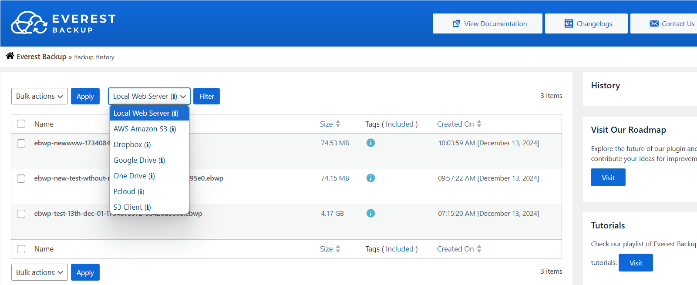Click the sort arrows beside top Created On
The width and height of the screenshot is (697, 285).
(x=479, y=124)
